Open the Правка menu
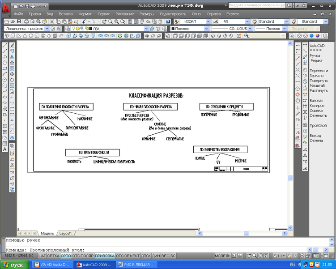The image size is (336, 269). pos(35,14)
